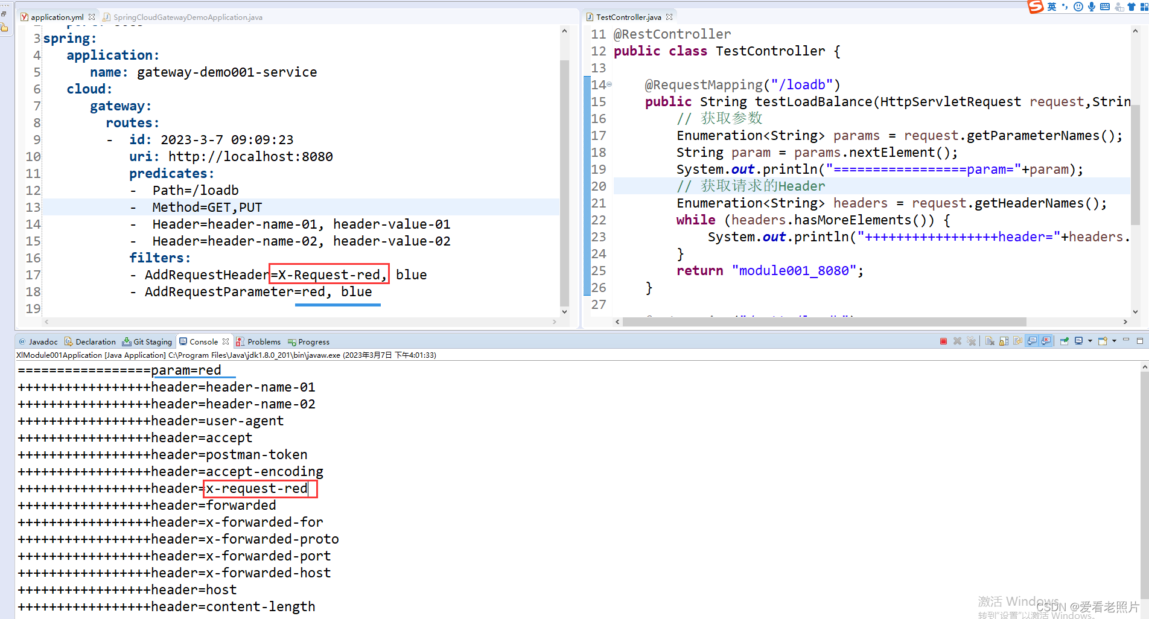Click the 'Path=/loadb' predicate line
The height and width of the screenshot is (619, 1149).
point(185,191)
